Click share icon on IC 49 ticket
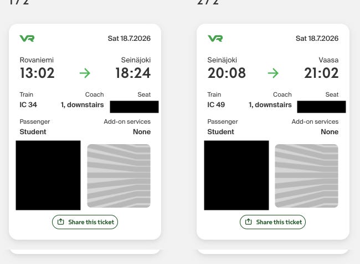Image resolution: width=360 pixels, height=264 pixels. (x=249, y=221)
